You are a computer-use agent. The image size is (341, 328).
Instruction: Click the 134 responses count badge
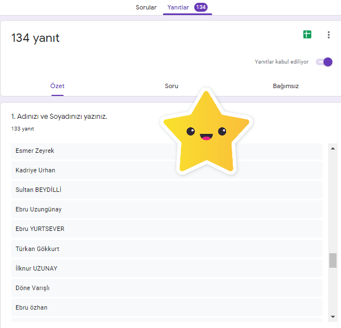pos(201,7)
